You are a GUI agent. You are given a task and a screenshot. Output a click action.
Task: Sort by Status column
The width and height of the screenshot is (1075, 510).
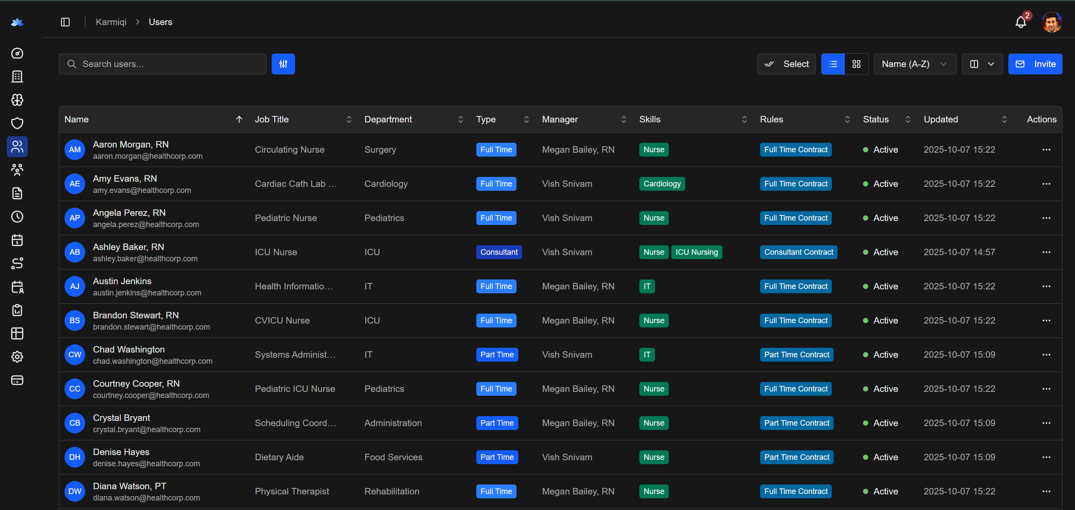[x=908, y=119]
